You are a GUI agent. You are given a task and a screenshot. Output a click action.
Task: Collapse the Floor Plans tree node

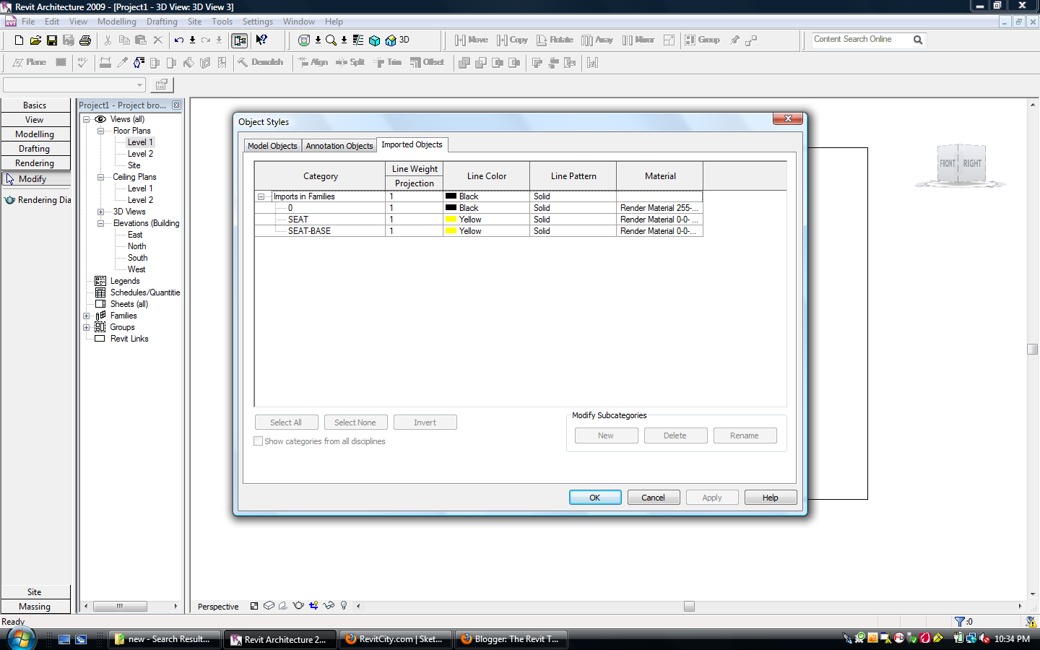[100, 131]
